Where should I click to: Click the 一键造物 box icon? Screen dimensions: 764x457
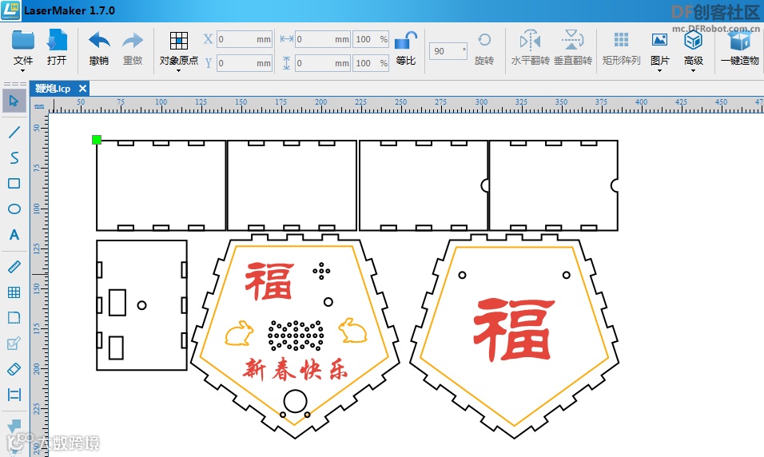tap(740, 40)
